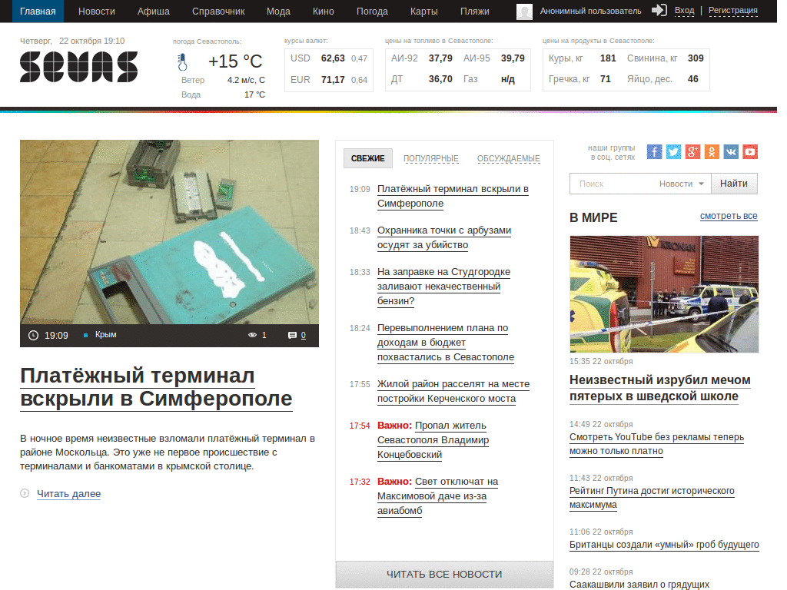Switch to the ОБСУЖДАЕМЫЕ news tab
This screenshot has height=590, width=787.
point(509,158)
